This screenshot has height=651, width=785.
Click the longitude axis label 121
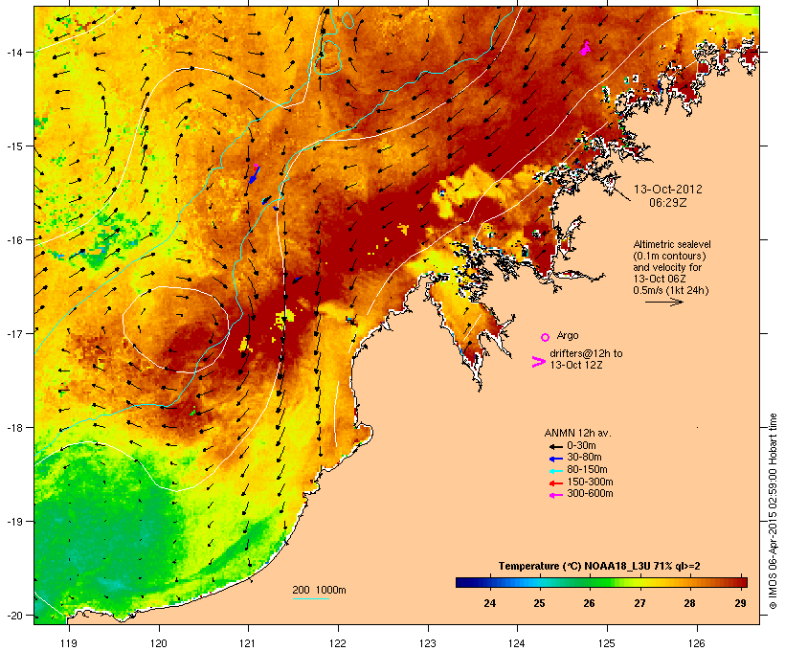[248, 643]
